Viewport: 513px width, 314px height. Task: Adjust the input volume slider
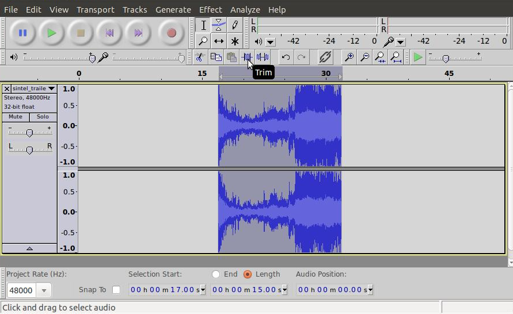click(149, 58)
